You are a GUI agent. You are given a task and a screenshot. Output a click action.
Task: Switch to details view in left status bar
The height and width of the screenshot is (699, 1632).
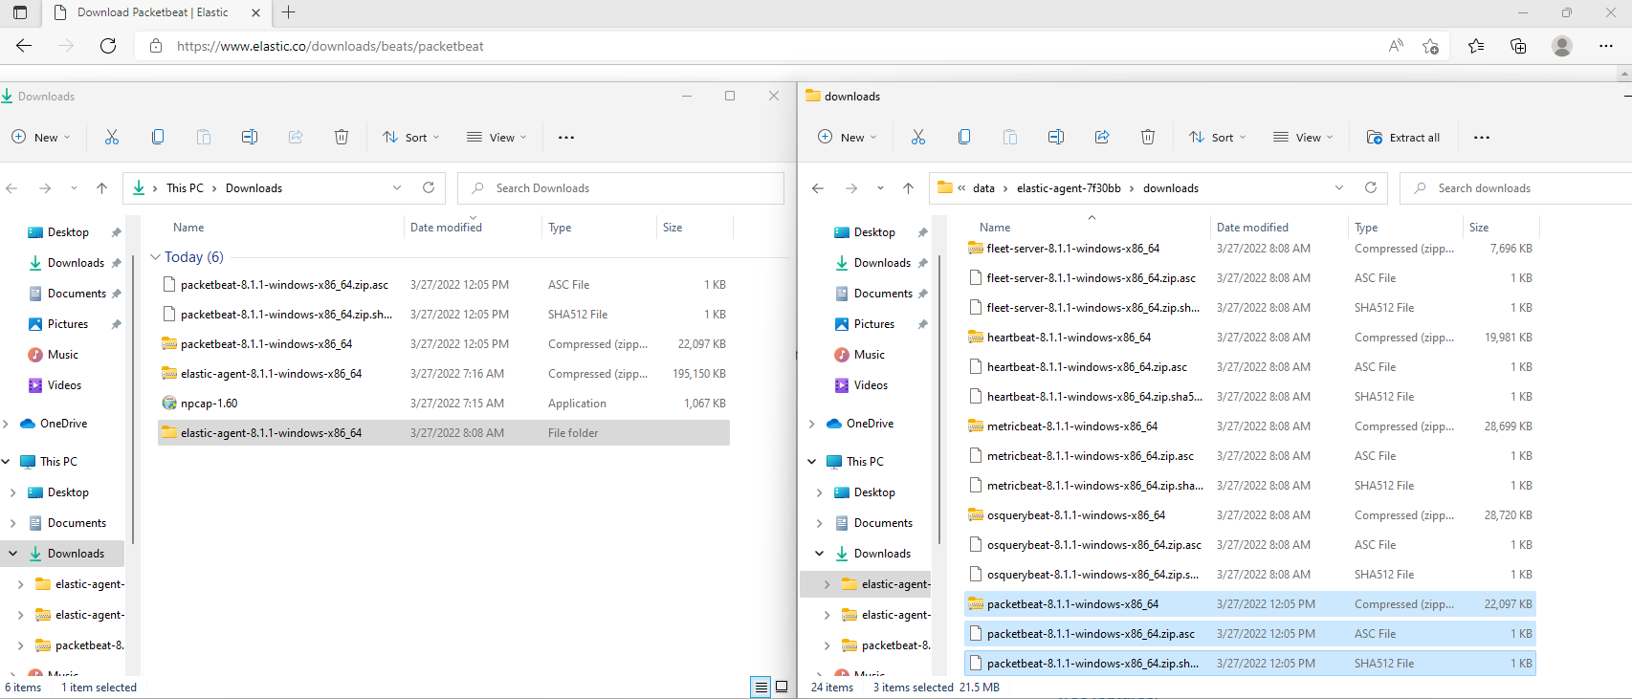point(761,687)
